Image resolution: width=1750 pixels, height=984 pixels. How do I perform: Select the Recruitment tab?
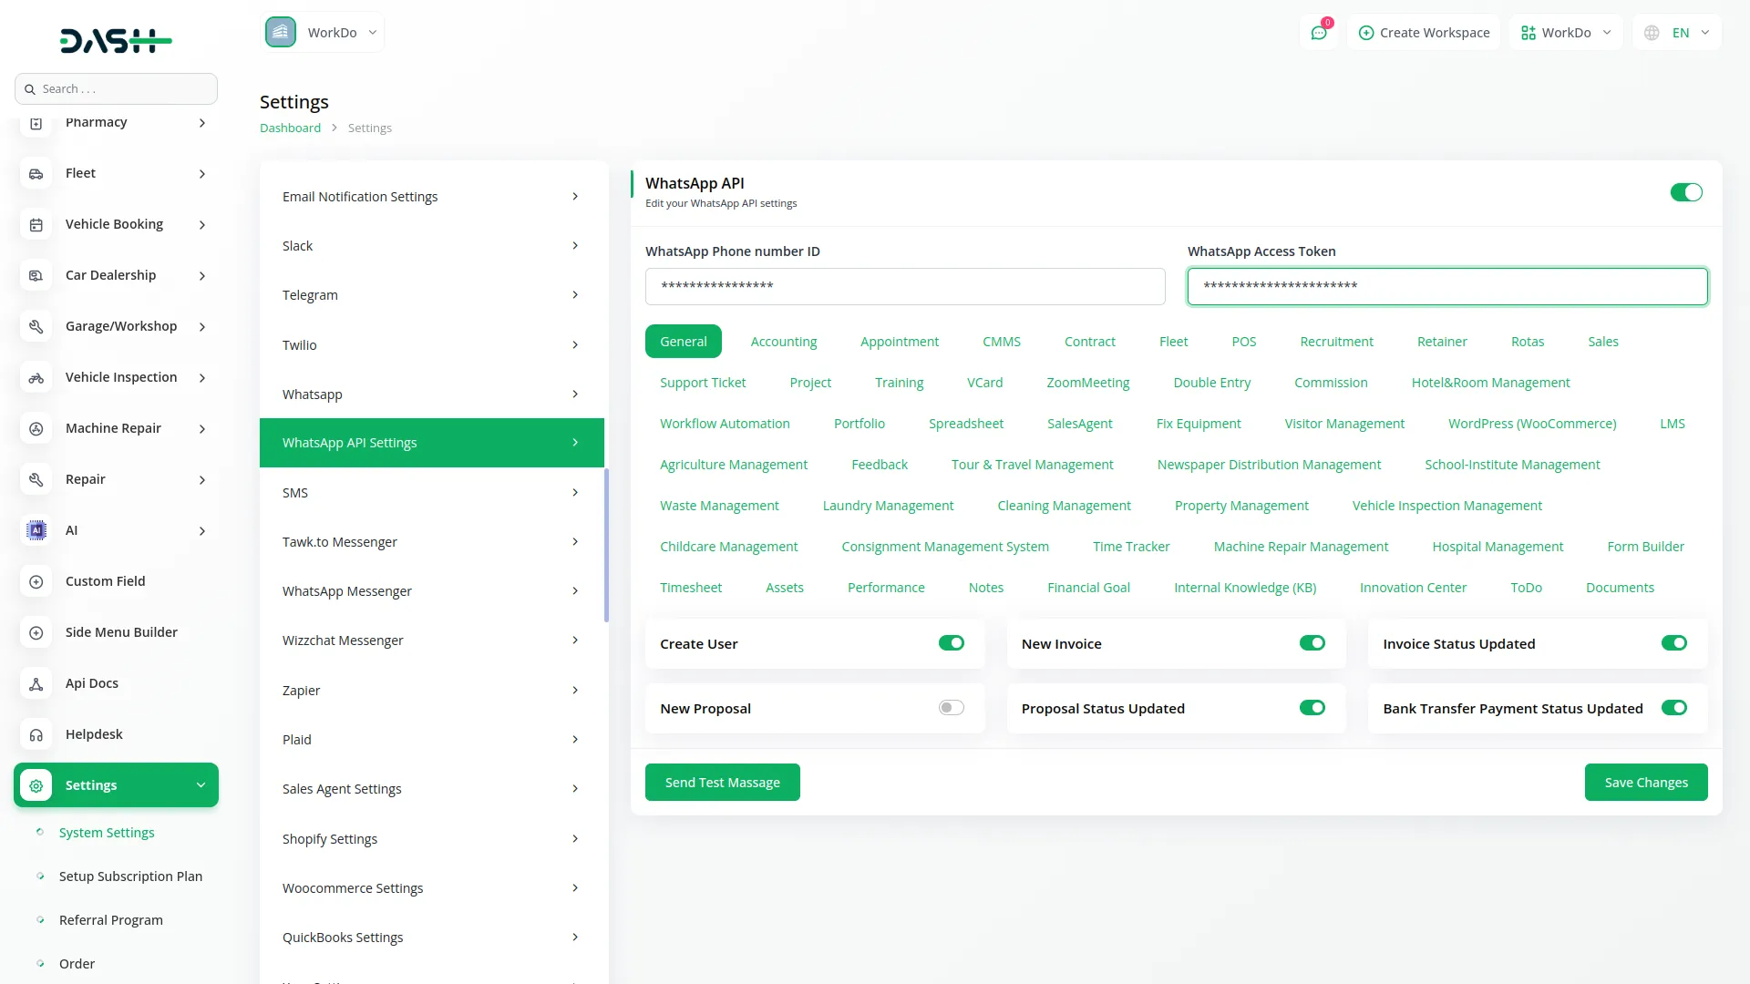coord(1336,341)
